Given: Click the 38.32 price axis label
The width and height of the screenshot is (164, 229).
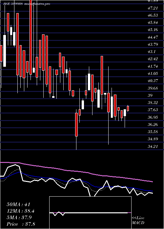Looking at the screenshot, I should [x=153, y=103].
